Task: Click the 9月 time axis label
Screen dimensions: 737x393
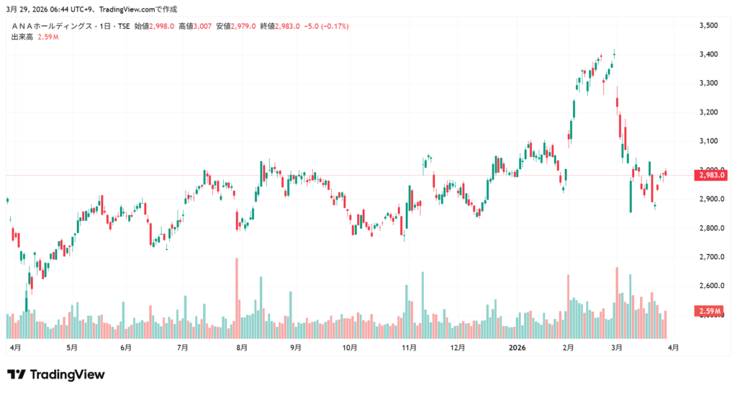Action: click(296, 348)
